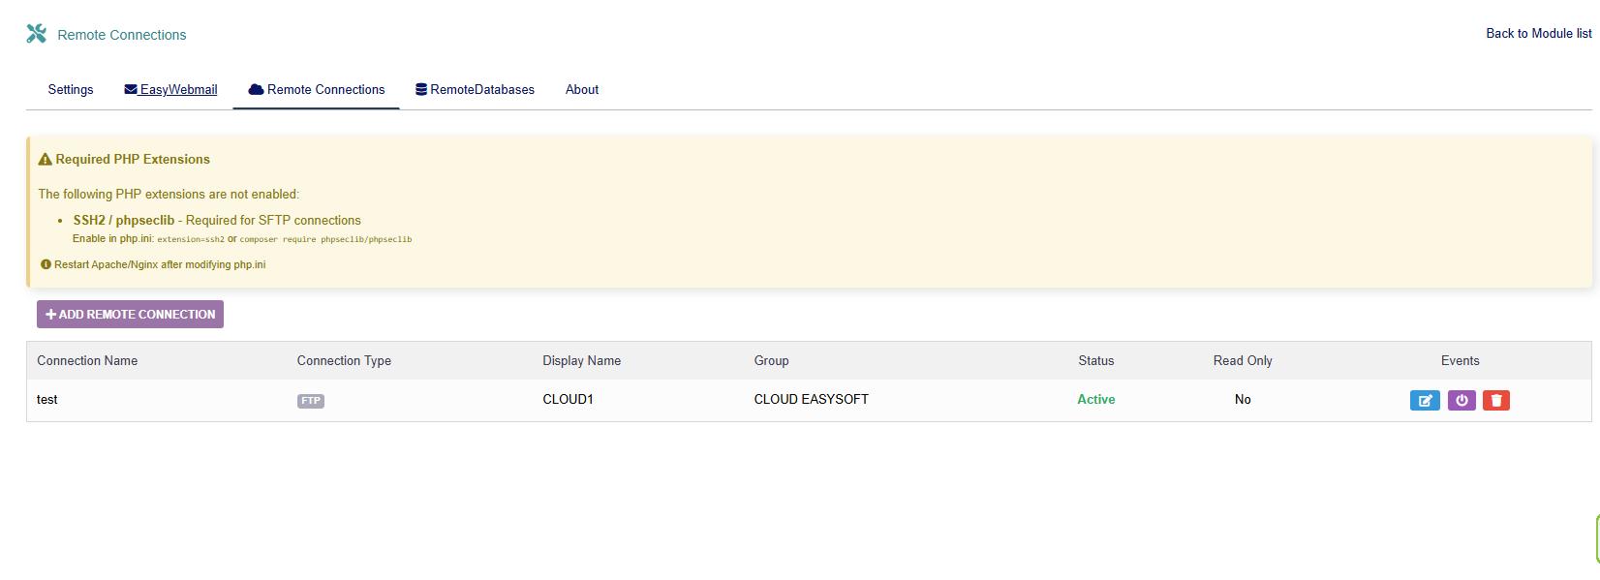Click the warning triangle icon in PHP notice
Viewport: 1600px width, 580px height.
(45, 160)
